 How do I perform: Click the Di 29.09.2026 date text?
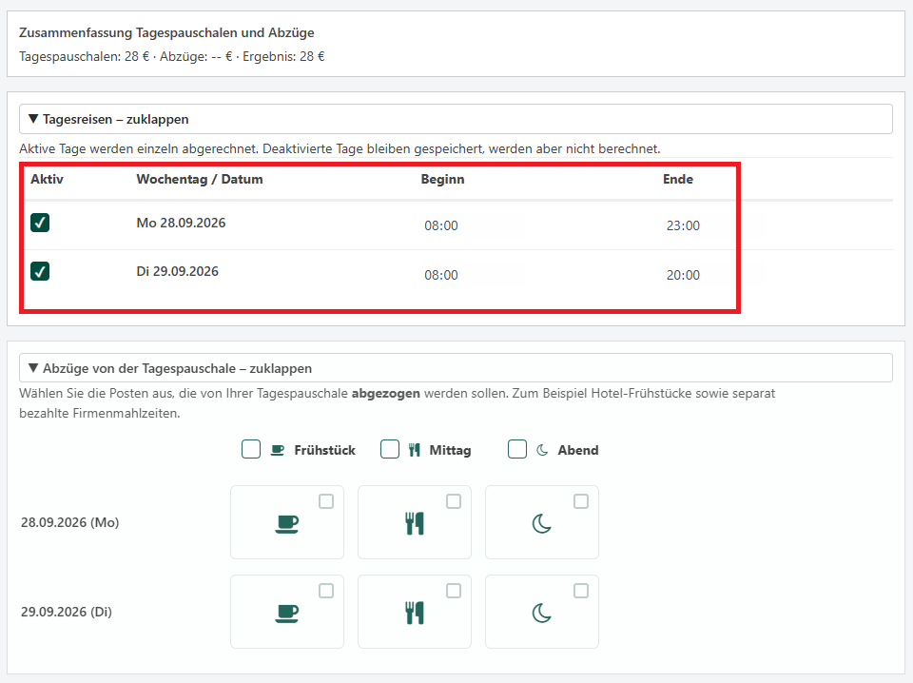click(x=178, y=271)
